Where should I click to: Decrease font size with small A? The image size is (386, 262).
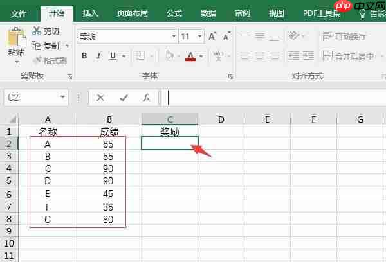point(226,37)
